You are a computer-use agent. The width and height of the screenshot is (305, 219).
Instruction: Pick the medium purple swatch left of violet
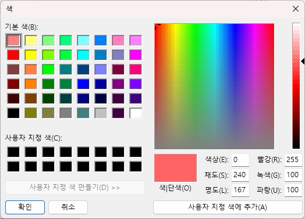point(118,84)
